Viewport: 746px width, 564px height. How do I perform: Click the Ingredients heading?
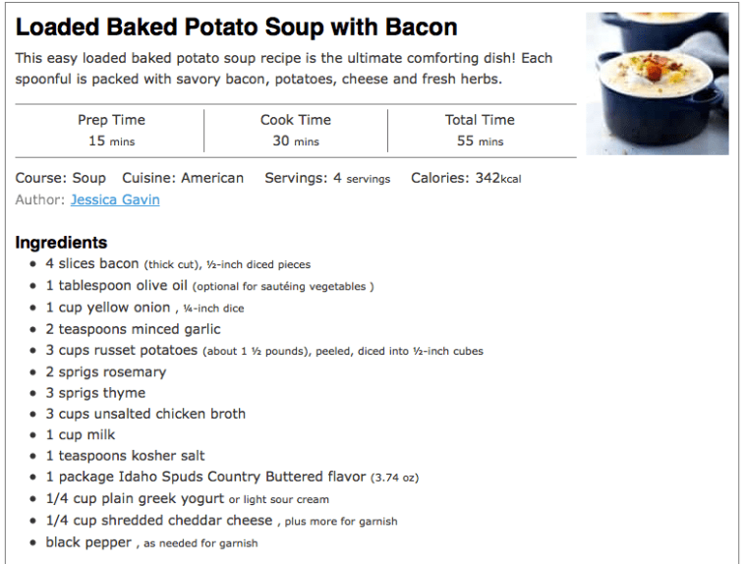point(61,243)
